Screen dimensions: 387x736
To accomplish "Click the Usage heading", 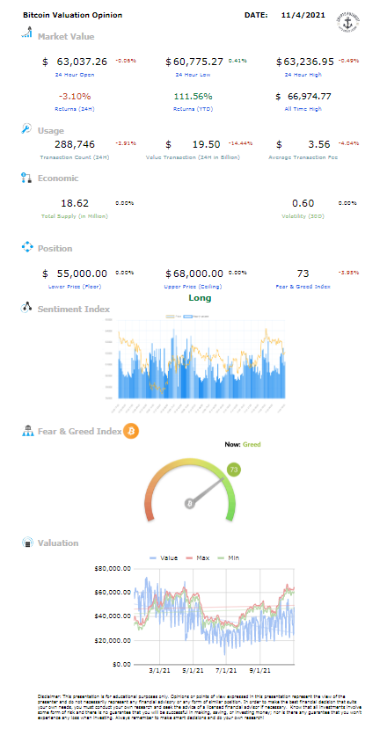I will point(51,131).
